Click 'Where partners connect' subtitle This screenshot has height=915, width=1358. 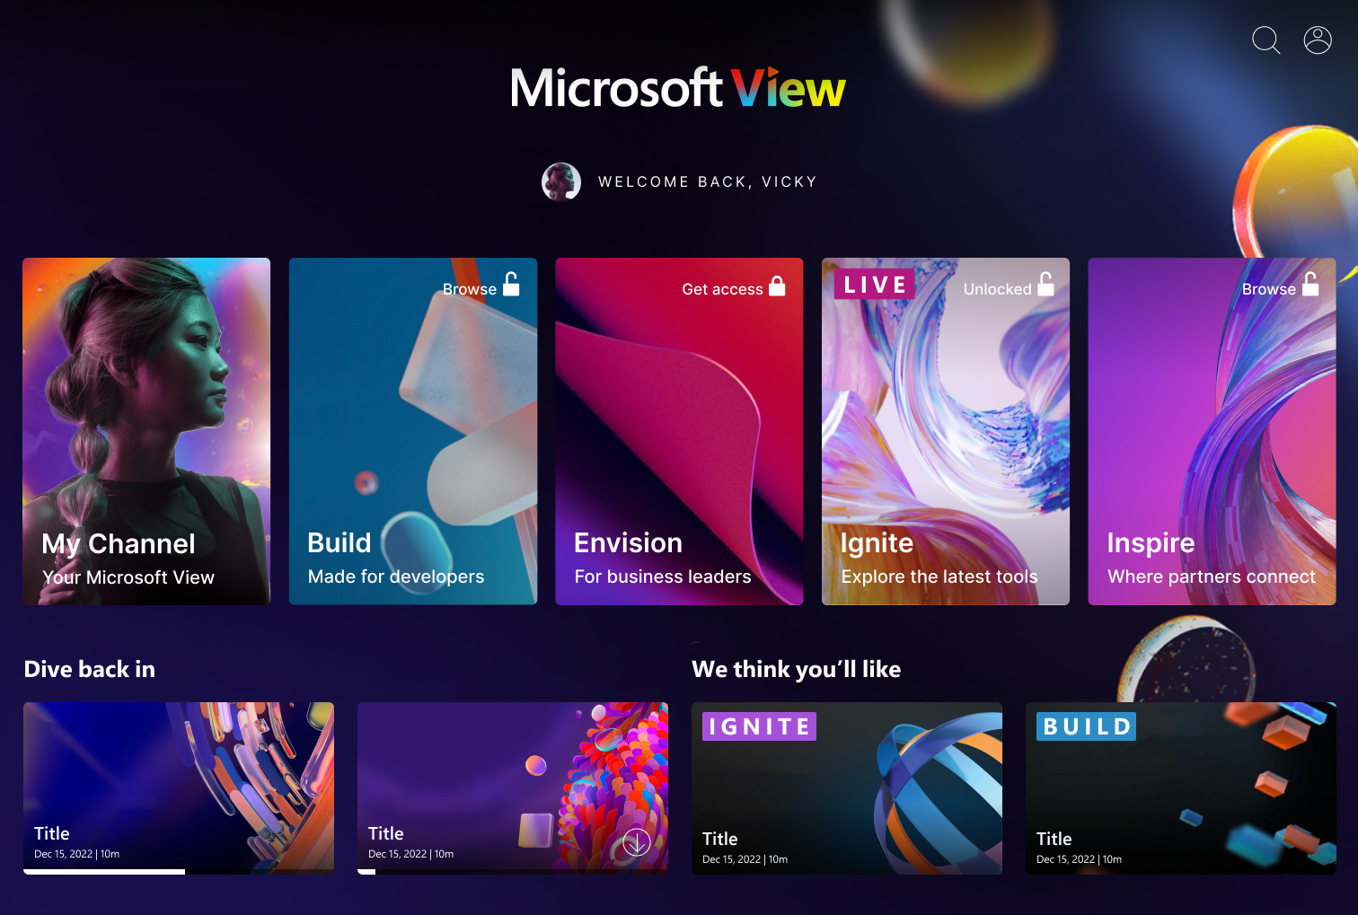click(1212, 576)
